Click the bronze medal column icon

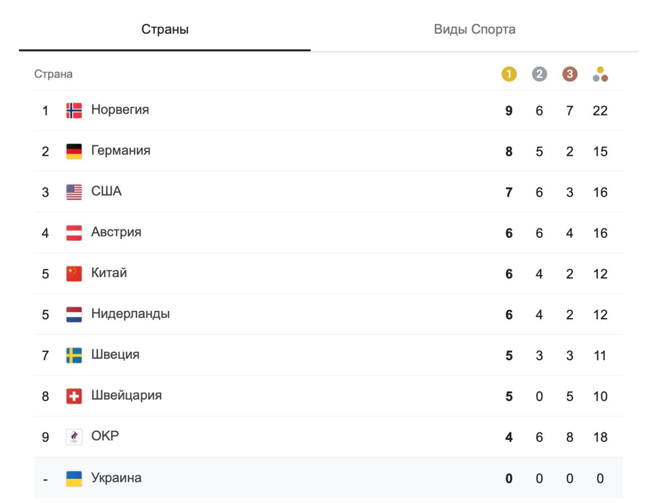[x=569, y=74]
